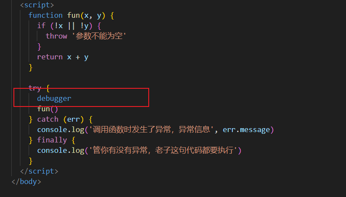Click the debugger statement
The image size is (346, 197).
click(54, 98)
